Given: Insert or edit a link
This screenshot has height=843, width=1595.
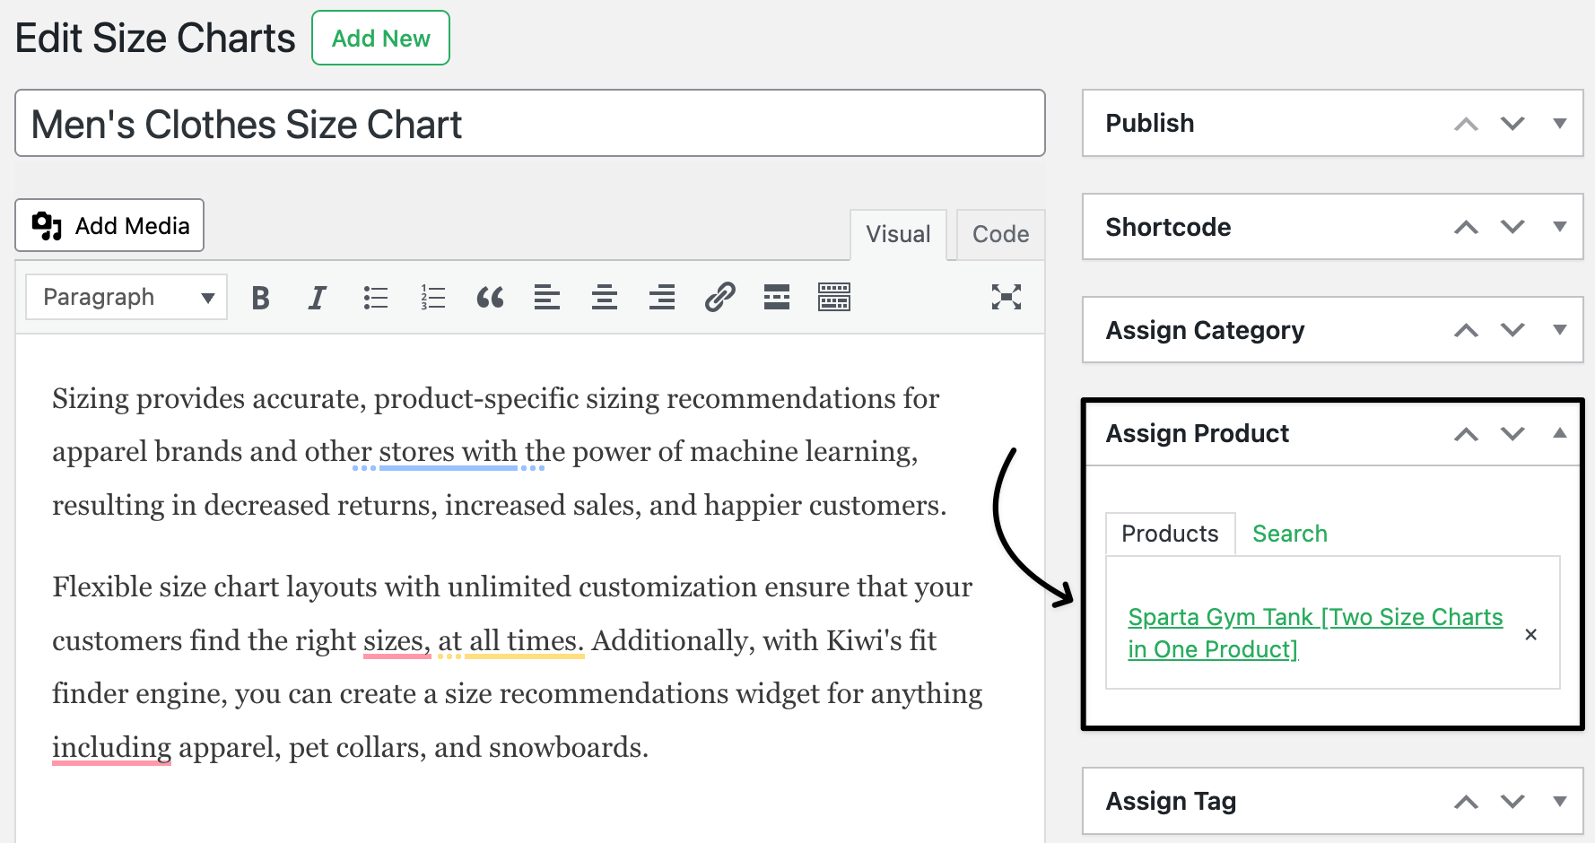Looking at the screenshot, I should click(x=719, y=297).
